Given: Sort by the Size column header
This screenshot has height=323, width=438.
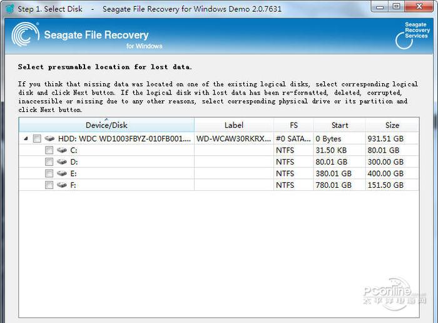Looking at the screenshot, I should (392, 125).
